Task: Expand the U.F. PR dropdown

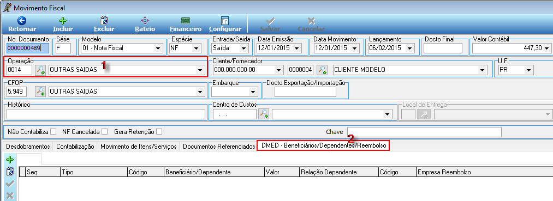Action: (528, 70)
